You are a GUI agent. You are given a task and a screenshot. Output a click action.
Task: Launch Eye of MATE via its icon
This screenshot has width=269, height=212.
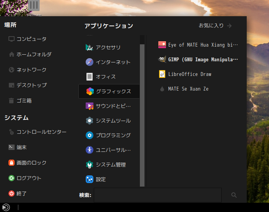162,45
